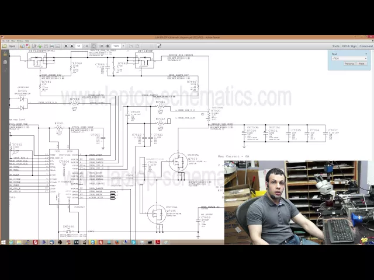Click the Send email envelope icon
The height and width of the screenshot is (280, 374).
point(58,46)
